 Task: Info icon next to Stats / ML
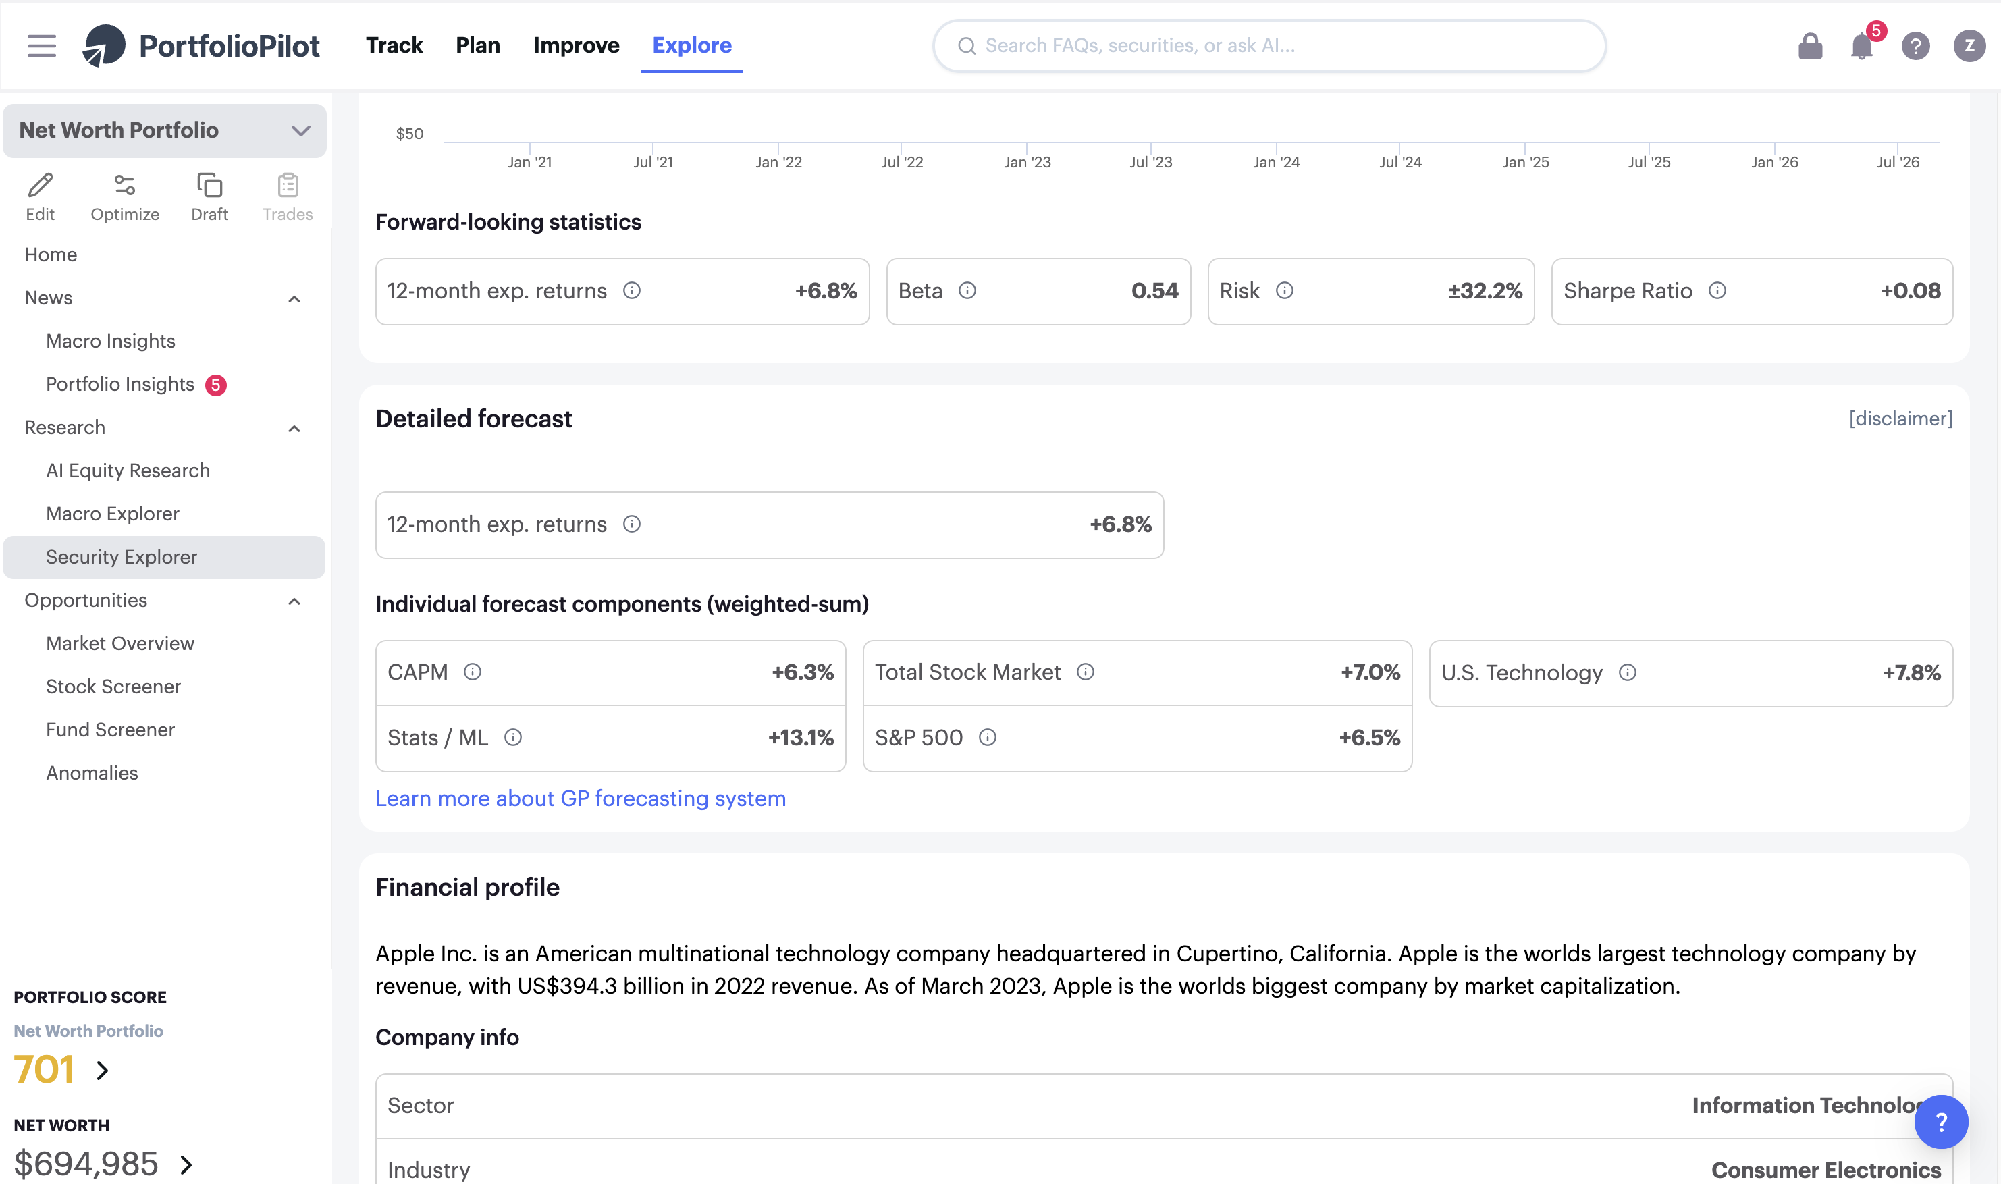tap(513, 737)
